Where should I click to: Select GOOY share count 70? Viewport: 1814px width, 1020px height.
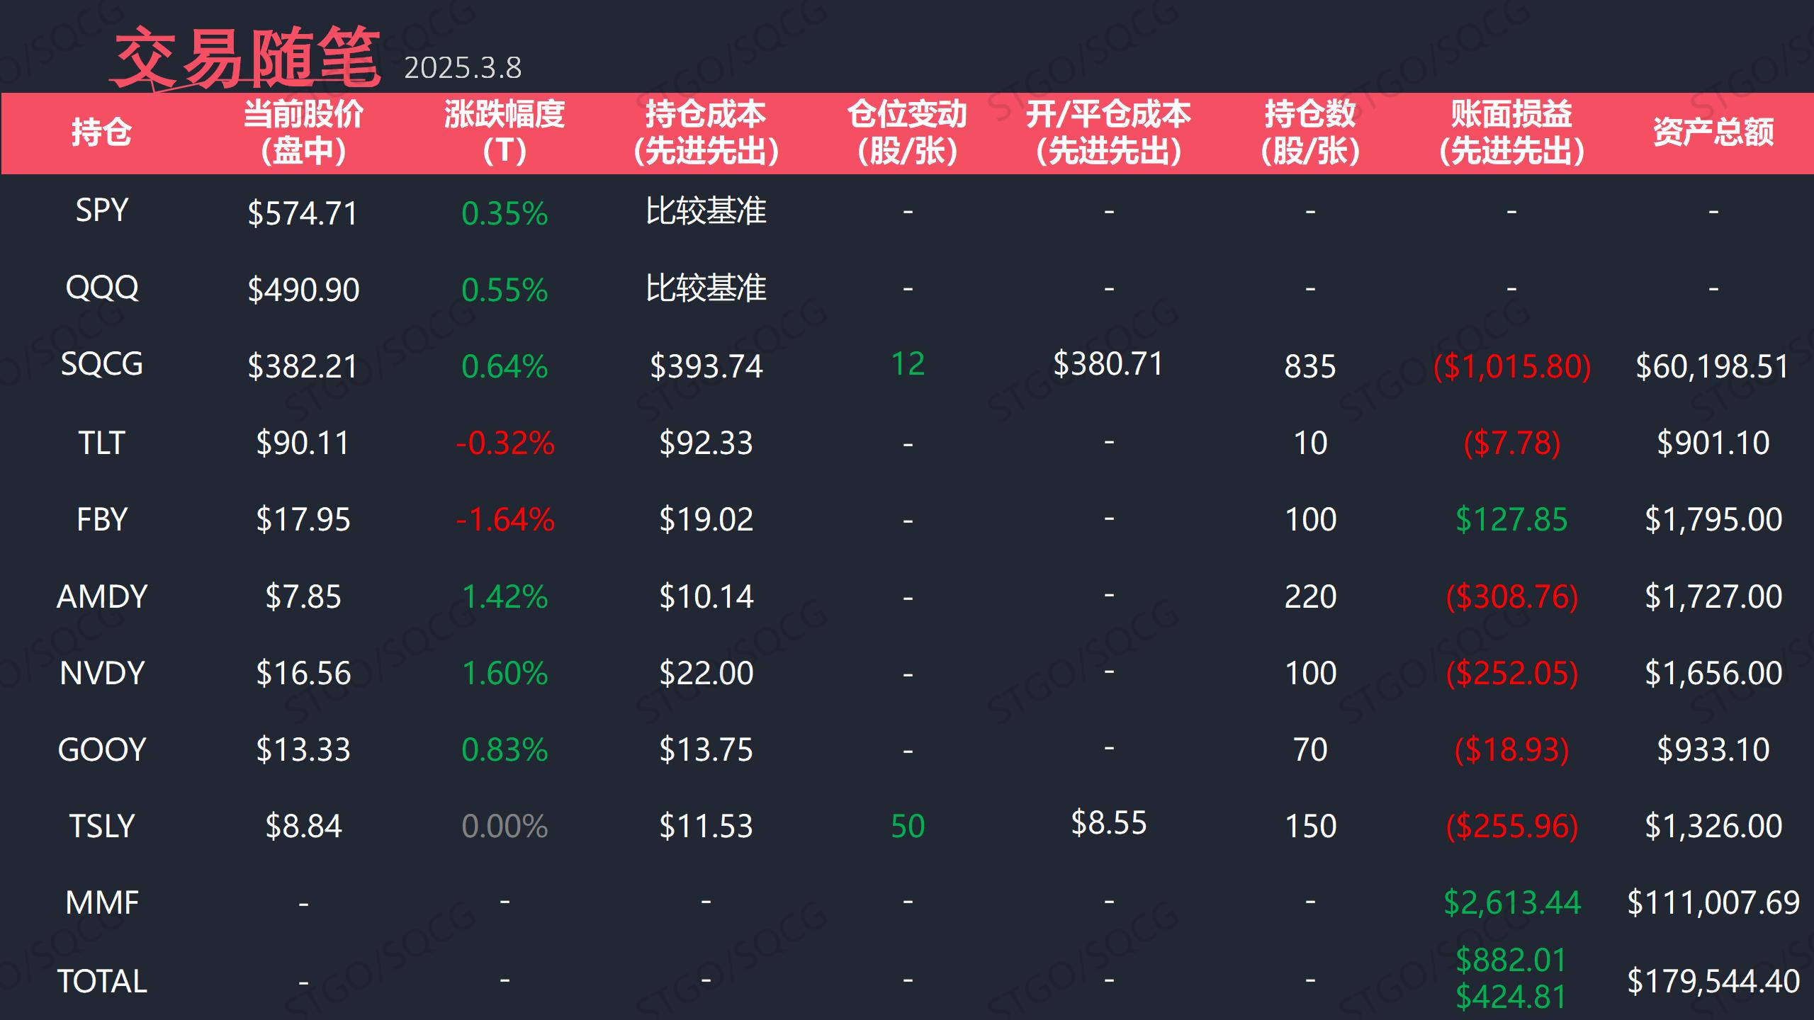click(1310, 749)
